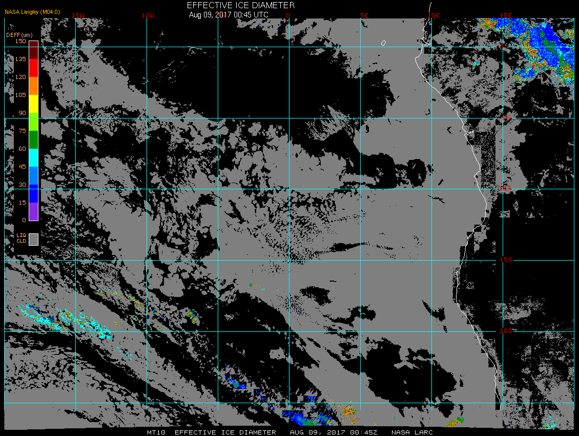Click the '5E' longitude label
Image resolution: width=579 pixels, height=436 pixels.
pyautogui.click(x=364, y=15)
